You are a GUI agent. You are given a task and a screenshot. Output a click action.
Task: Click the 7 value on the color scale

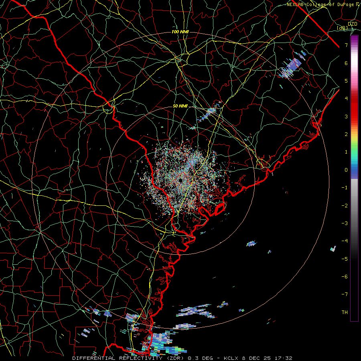tap(346, 45)
